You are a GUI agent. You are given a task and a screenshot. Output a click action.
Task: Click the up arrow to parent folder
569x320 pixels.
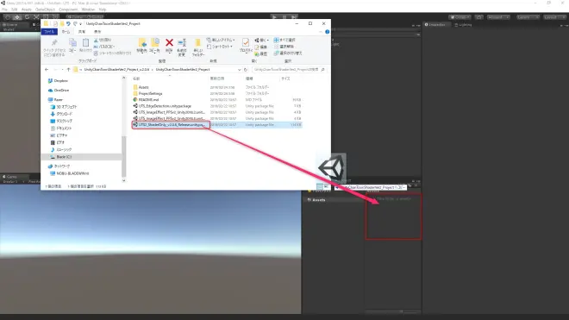coord(68,69)
